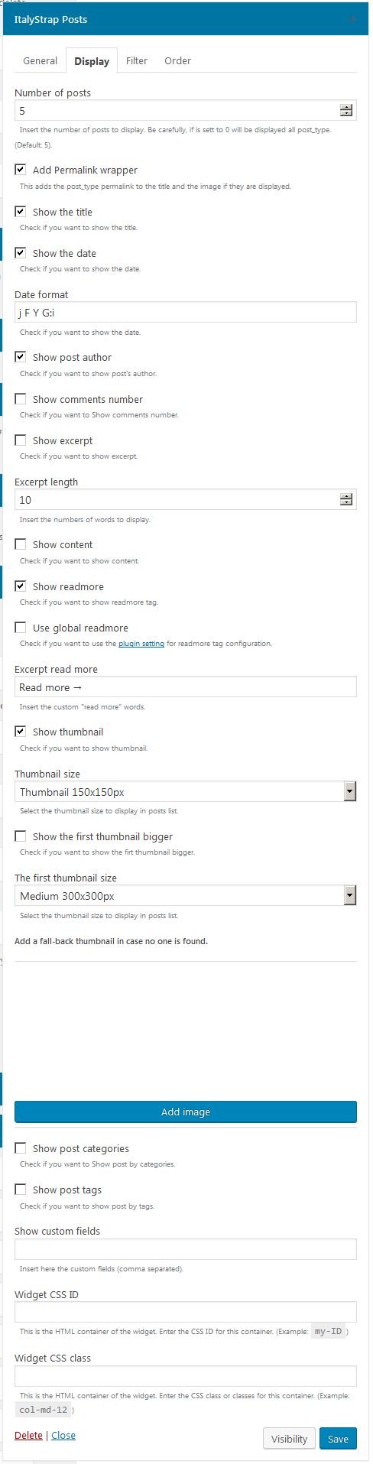
Task: Enable Show comments number checkbox
Action: pyautogui.click(x=21, y=399)
